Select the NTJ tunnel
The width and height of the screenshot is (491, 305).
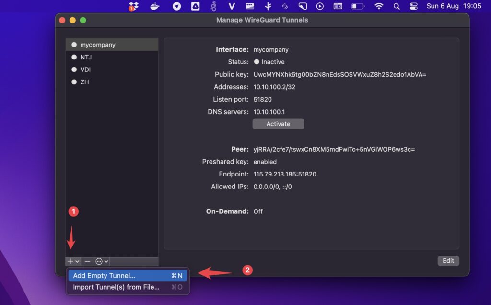pyautogui.click(x=112, y=57)
